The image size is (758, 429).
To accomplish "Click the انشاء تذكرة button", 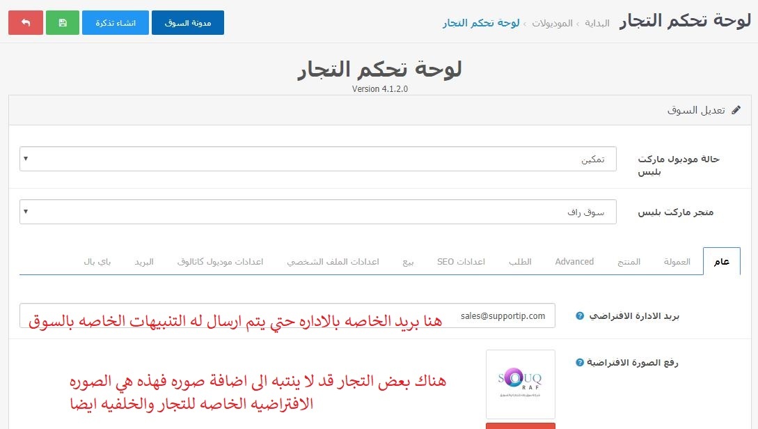I will (116, 23).
